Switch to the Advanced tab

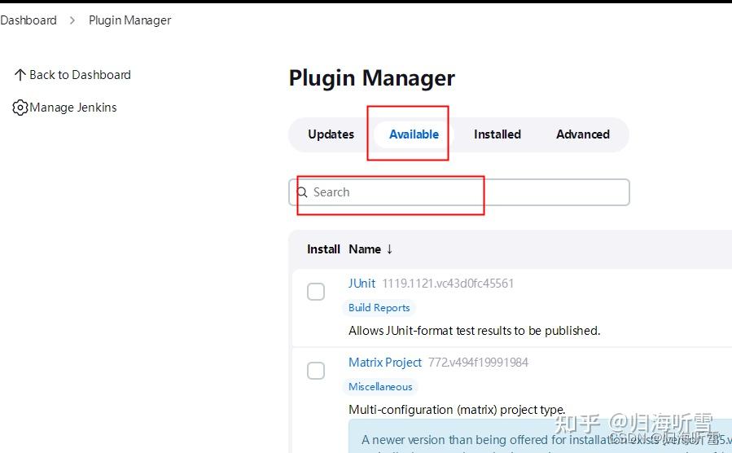[583, 134]
